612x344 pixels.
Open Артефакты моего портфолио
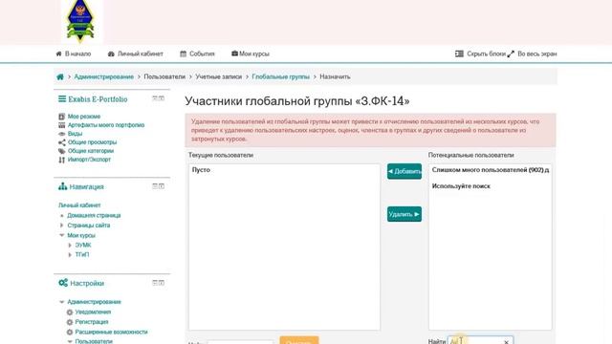click(106, 125)
